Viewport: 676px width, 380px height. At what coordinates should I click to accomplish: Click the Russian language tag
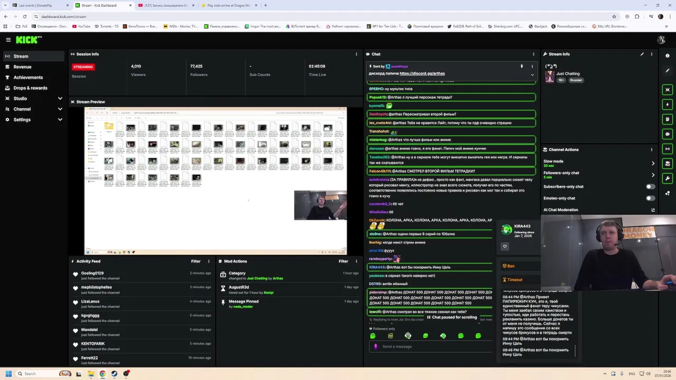point(576,80)
